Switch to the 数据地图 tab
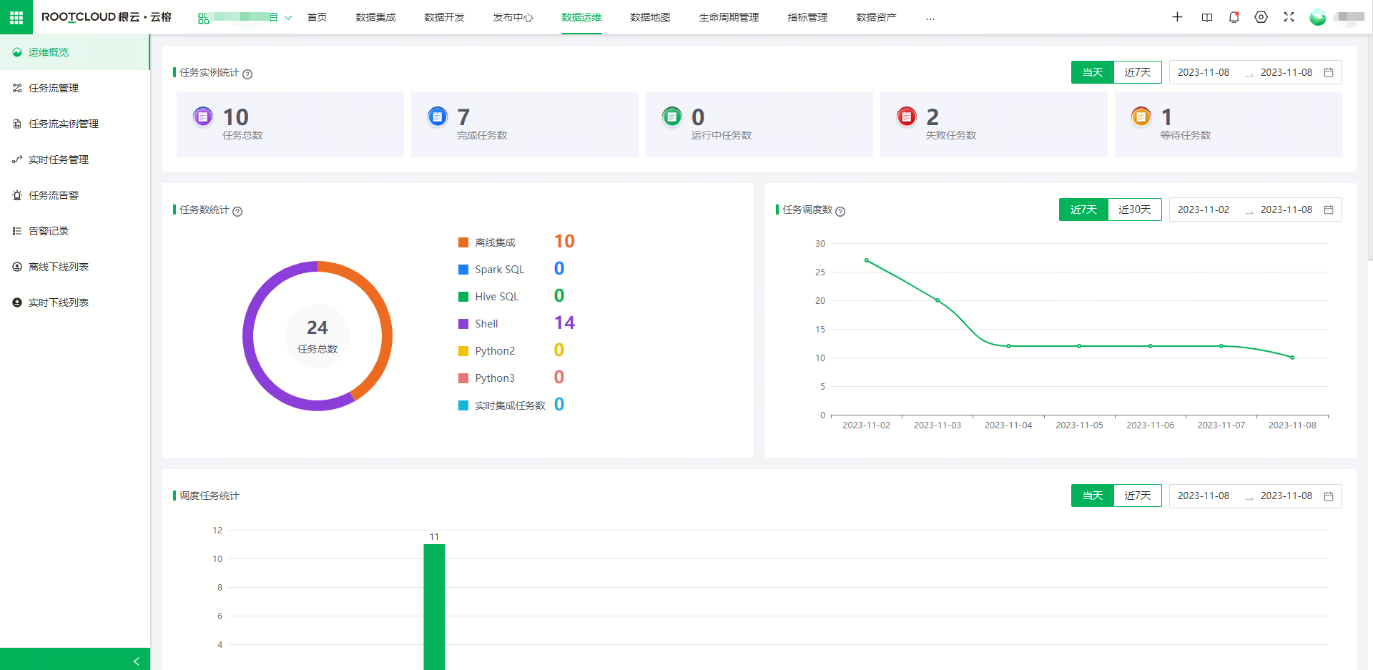The image size is (1373, 670). click(x=649, y=17)
